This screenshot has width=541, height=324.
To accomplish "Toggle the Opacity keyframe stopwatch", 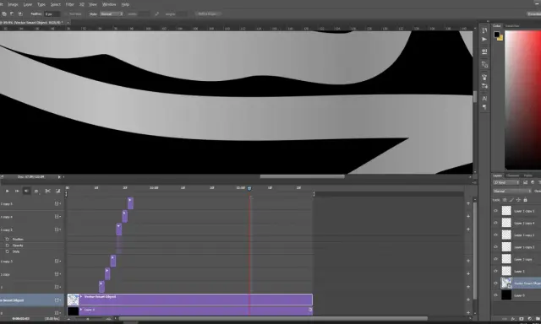I will (8, 246).
